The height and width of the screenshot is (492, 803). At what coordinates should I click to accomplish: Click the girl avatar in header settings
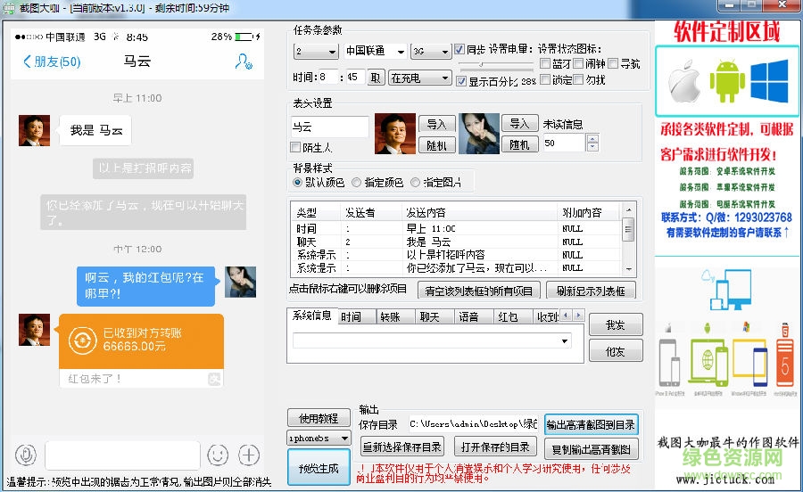479,134
